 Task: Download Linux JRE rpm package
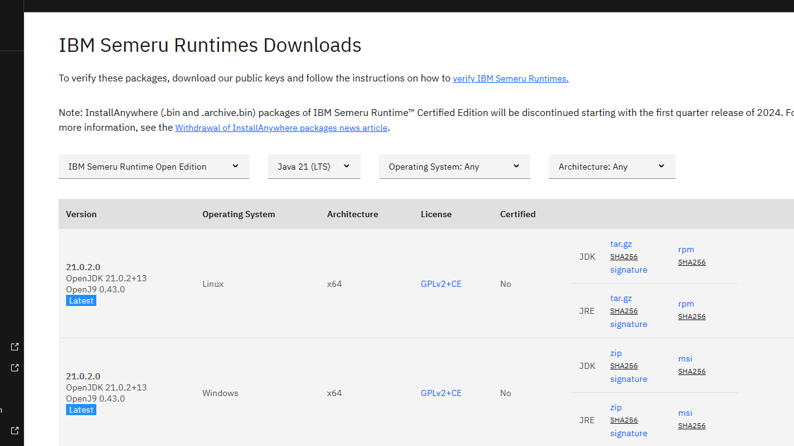(686, 304)
